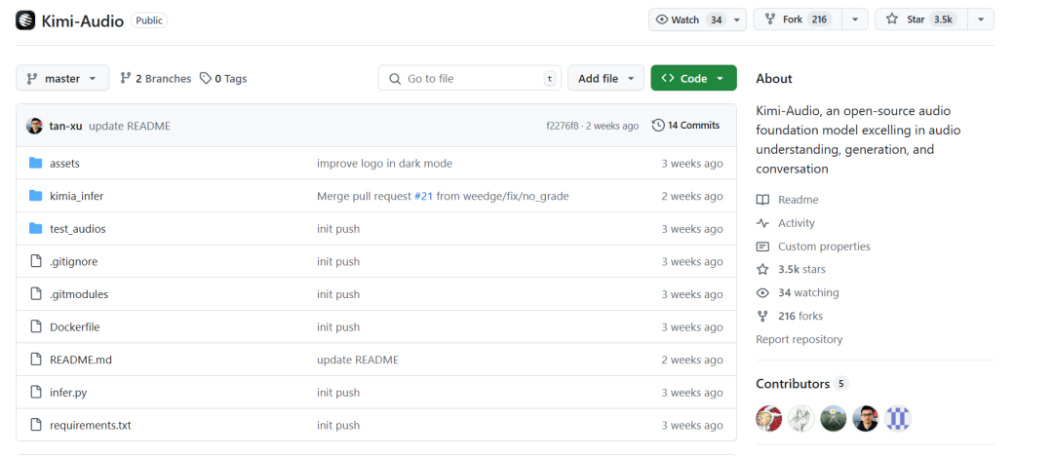Expand the green Code dropdown button
The height and width of the screenshot is (456, 1053).
(x=694, y=79)
